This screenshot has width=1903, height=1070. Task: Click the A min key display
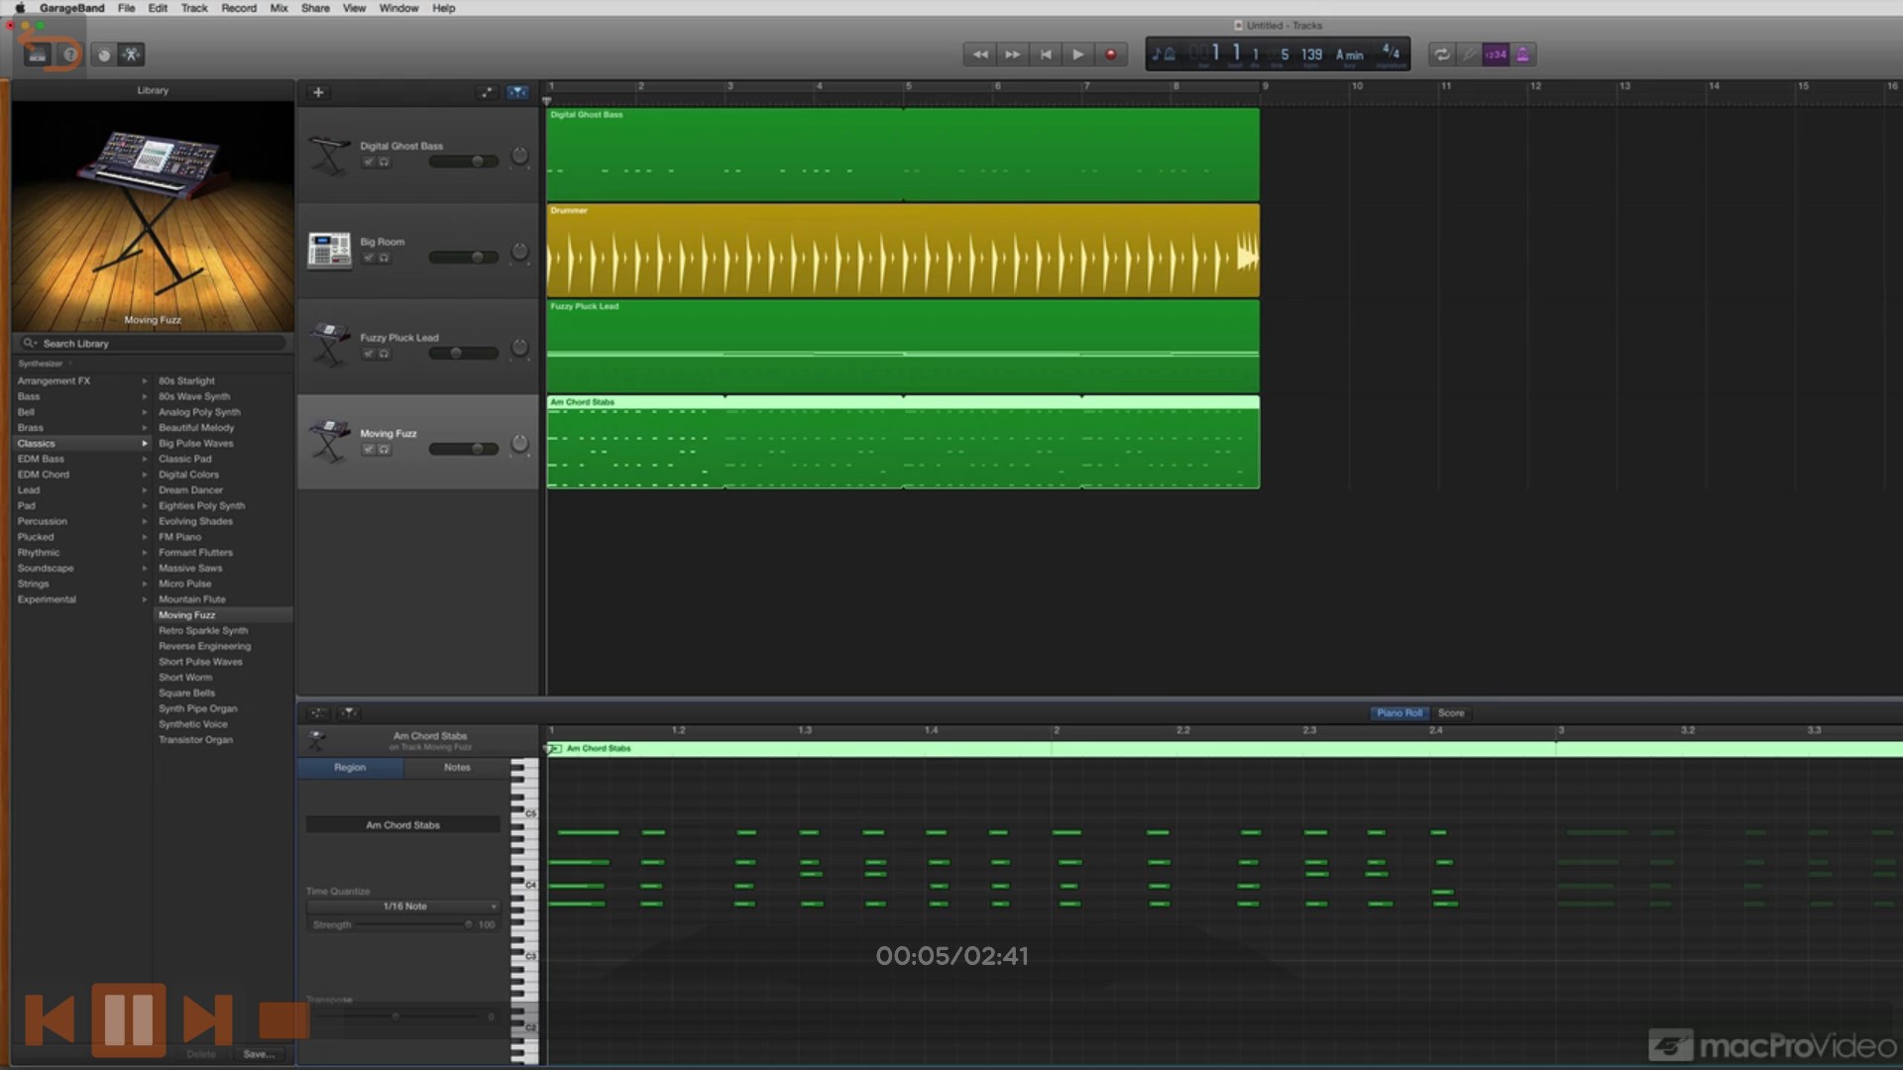coord(1349,54)
